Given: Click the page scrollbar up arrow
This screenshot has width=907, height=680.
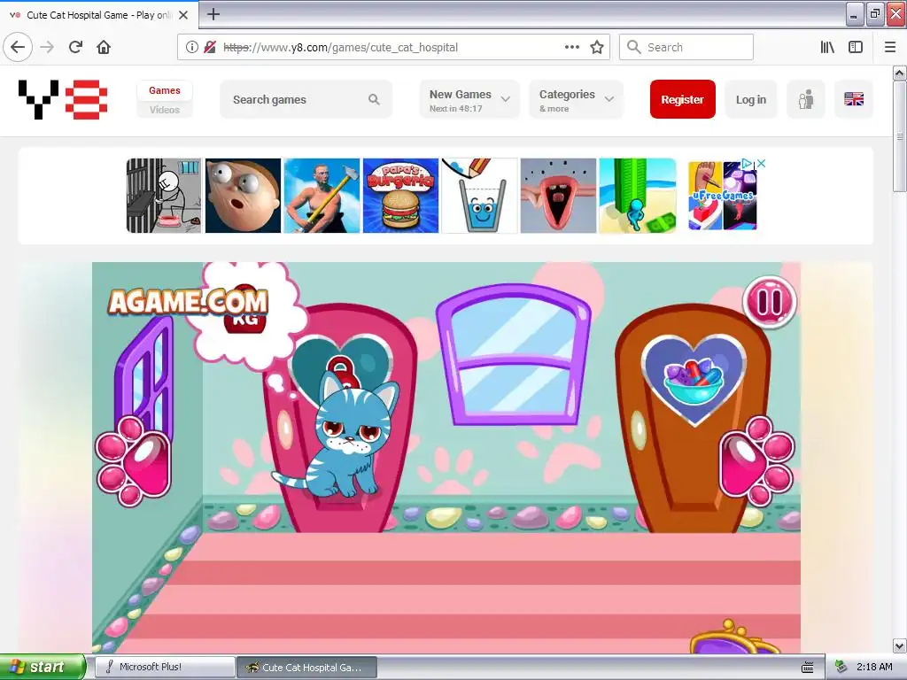Looking at the screenshot, I should pyautogui.click(x=899, y=73).
